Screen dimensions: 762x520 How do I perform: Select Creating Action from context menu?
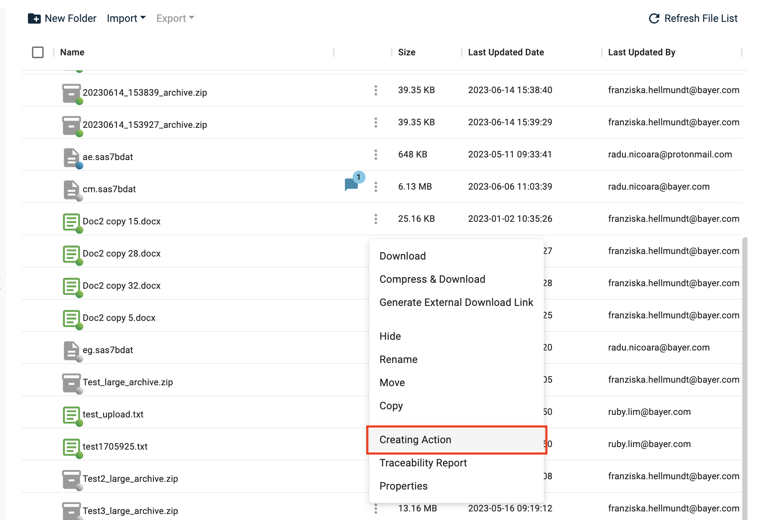click(x=415, y=440)
